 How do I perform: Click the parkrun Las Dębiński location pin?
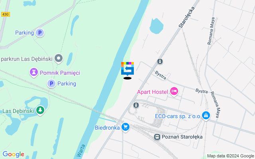[59, 58]
